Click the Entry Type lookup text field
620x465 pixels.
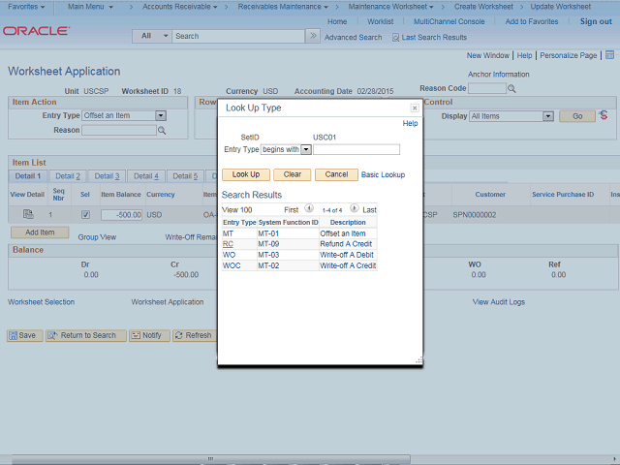[356, 149]
